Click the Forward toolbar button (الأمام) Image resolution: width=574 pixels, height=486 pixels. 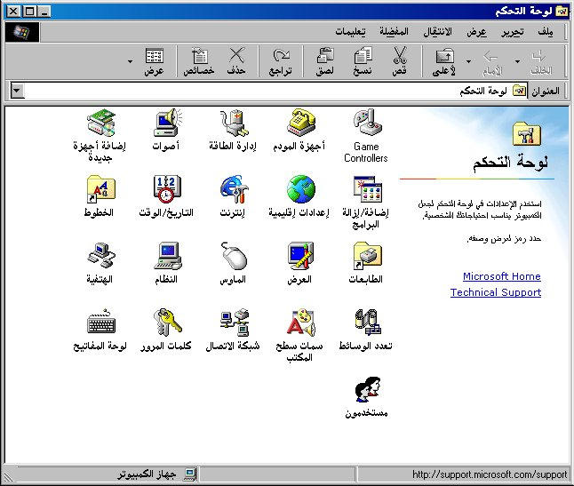point(491,61)
